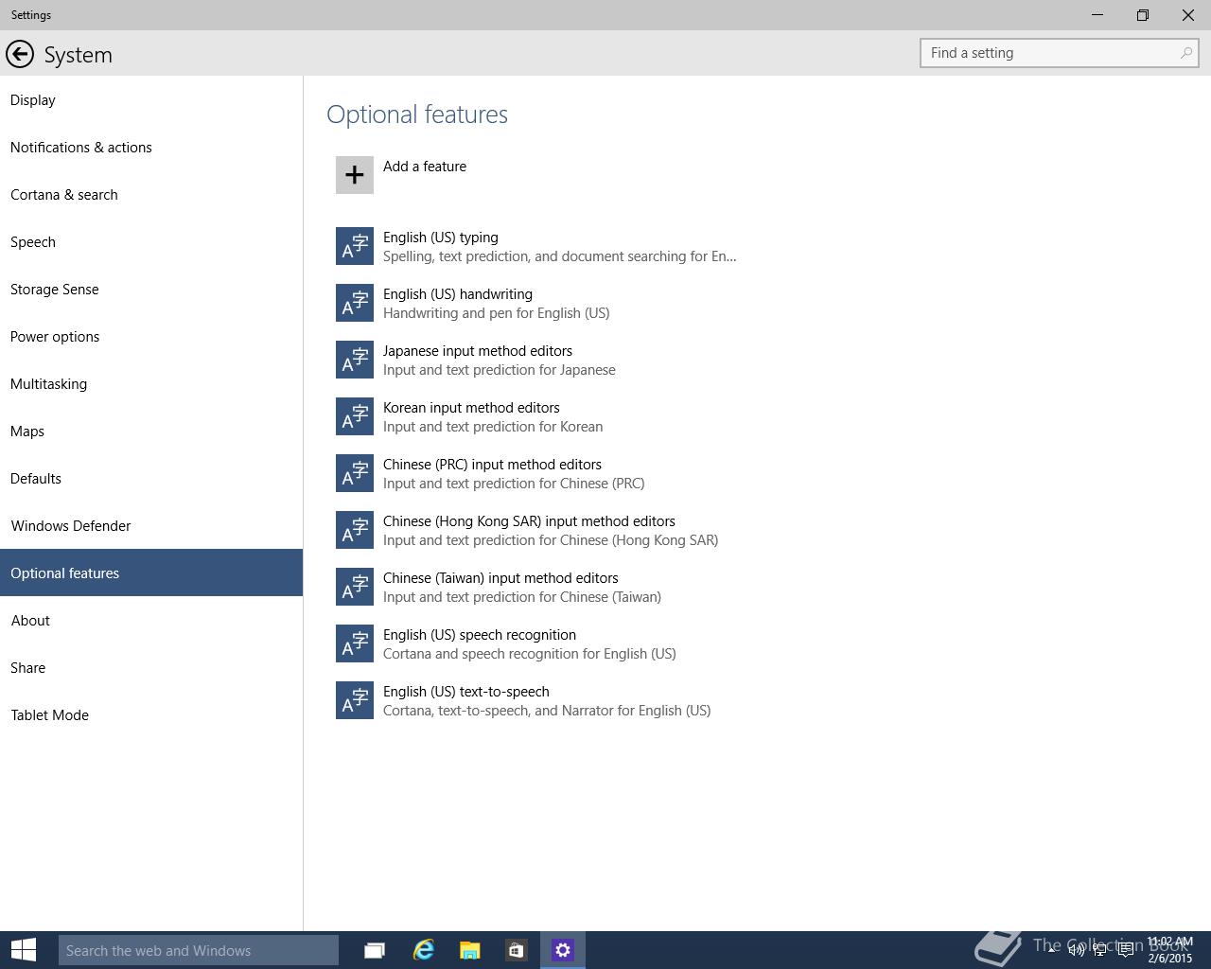
Task: Open Storage Sense settings
Action: point(151,289)
